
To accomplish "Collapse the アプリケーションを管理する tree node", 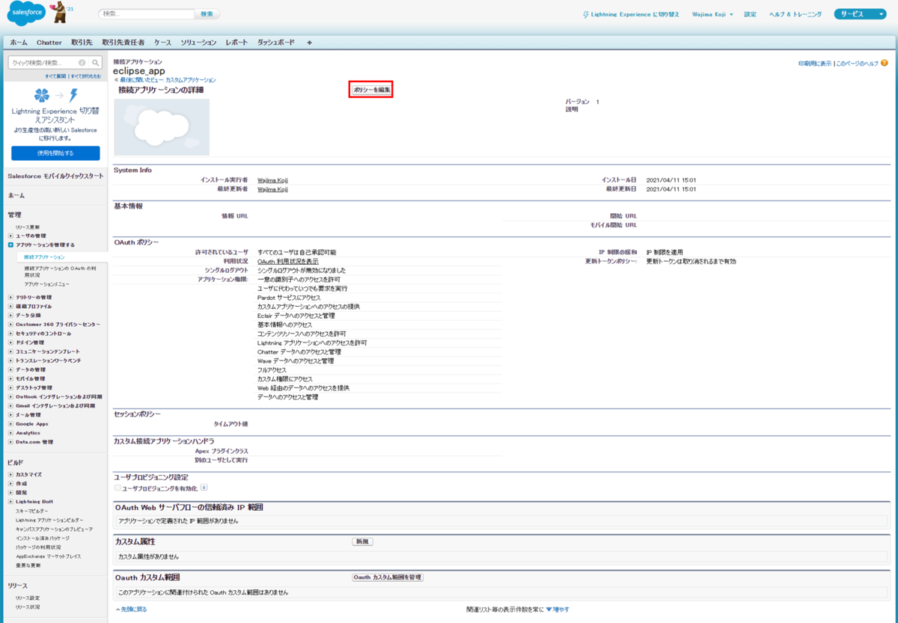I will (x=10, y=245).
